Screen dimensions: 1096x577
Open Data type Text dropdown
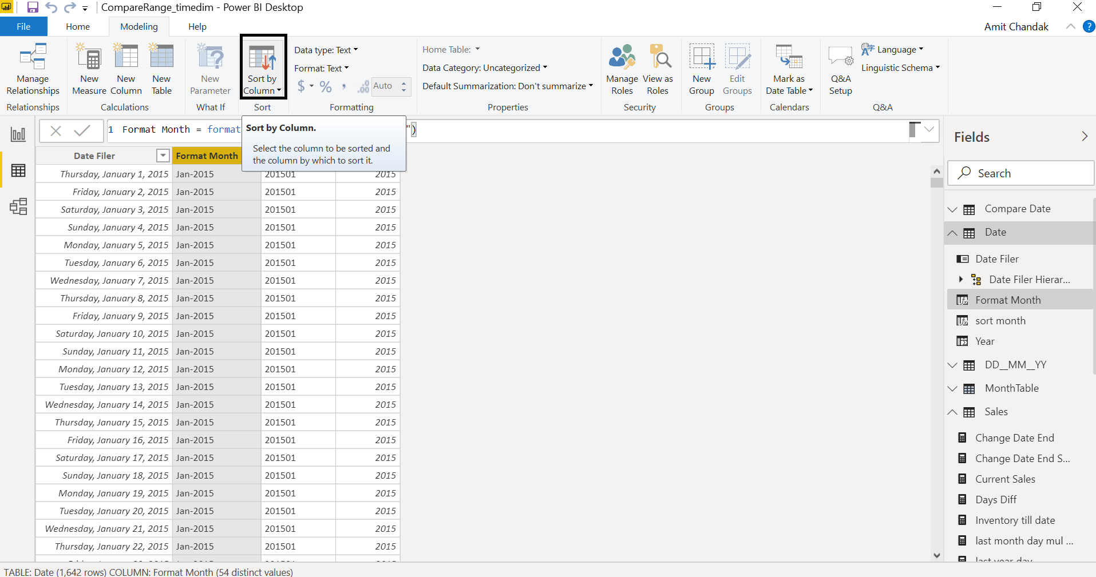tap(326, 50)
